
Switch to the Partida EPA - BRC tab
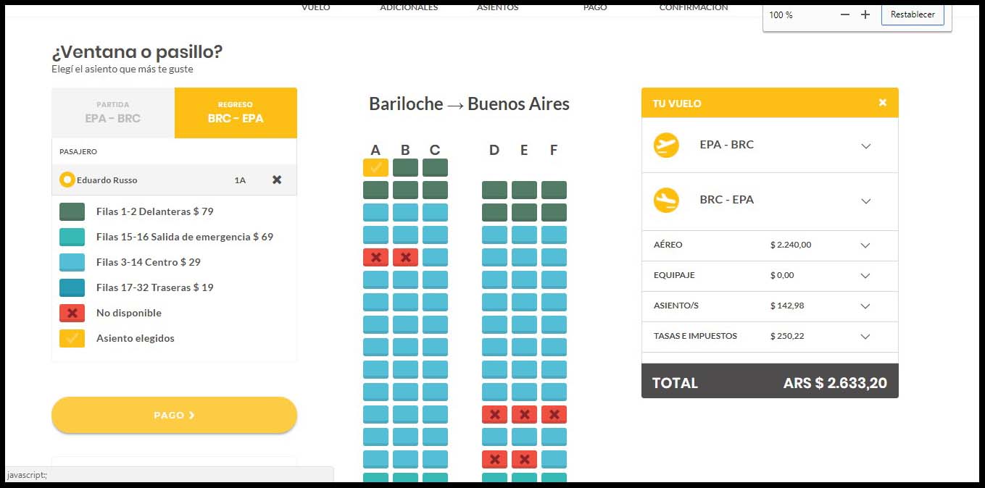click(x=113, y=113)
